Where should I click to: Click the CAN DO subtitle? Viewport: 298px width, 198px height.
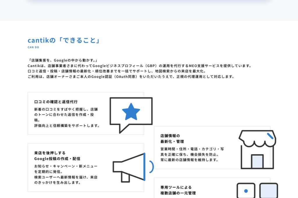[33, 47]
